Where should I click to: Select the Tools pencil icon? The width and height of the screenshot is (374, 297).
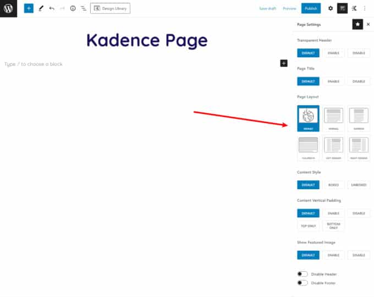41,8
